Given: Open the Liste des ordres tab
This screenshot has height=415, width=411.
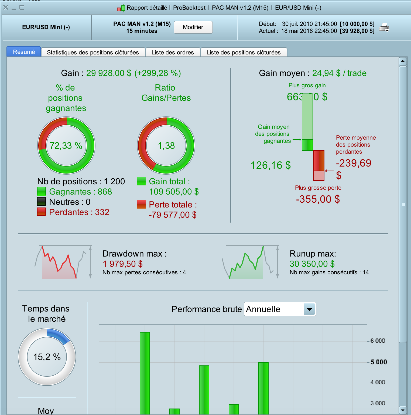Looking at the screenshot, I should click(x=173, y=52).
